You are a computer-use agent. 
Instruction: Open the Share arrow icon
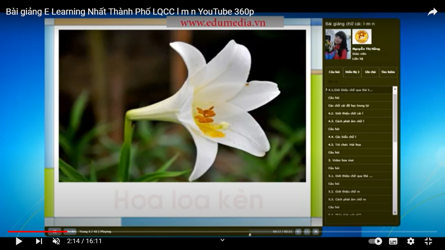(432, 12)
